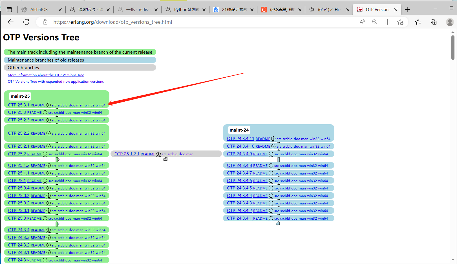Open the OTP 25.0.4 version link
Screen dimensions: 457x264
(19, 188)
